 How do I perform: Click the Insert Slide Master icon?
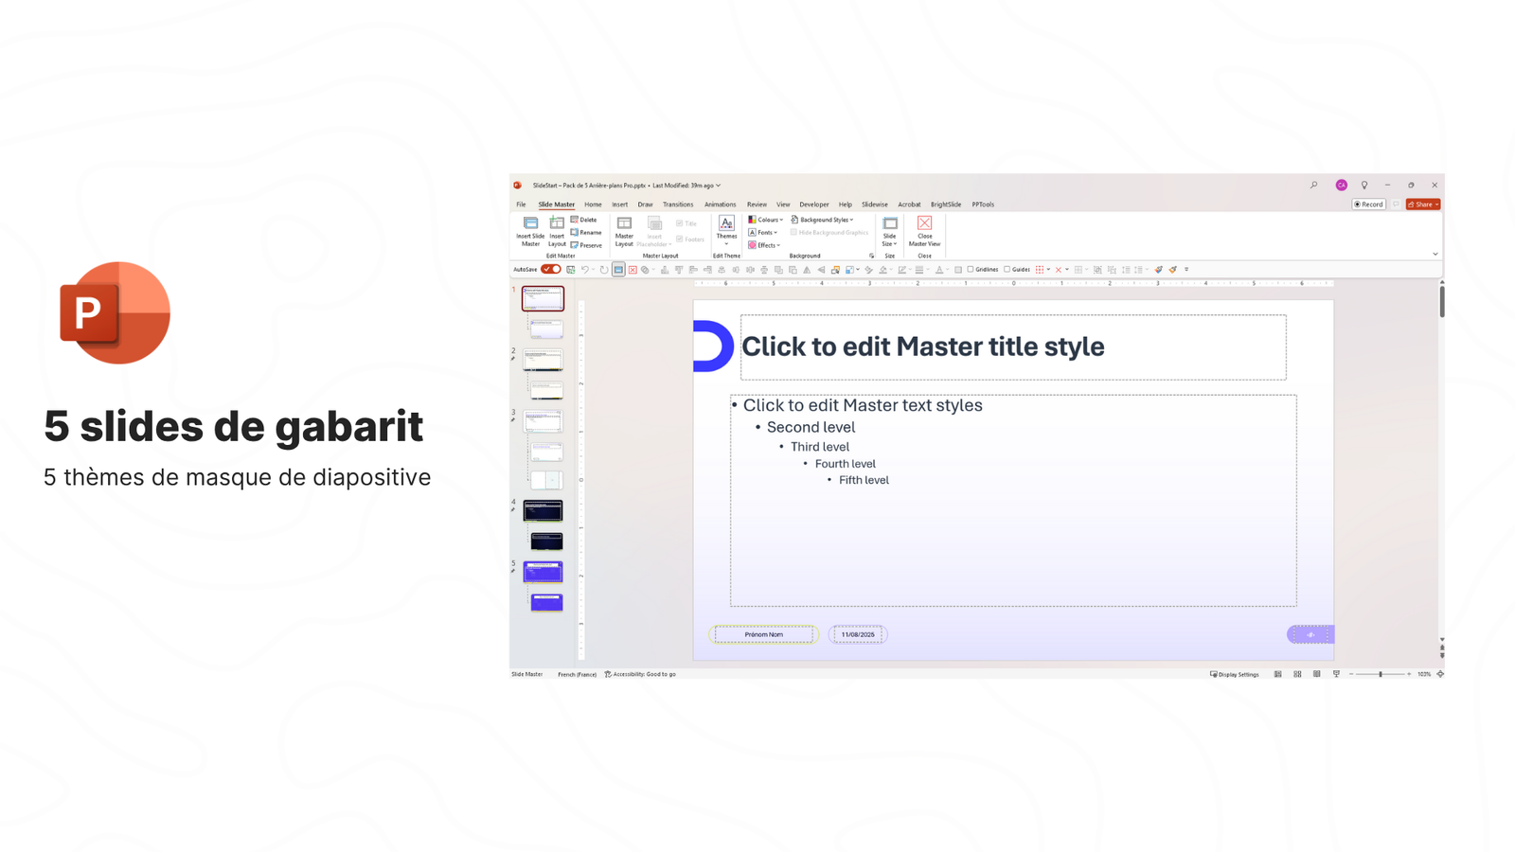point(530,225)
